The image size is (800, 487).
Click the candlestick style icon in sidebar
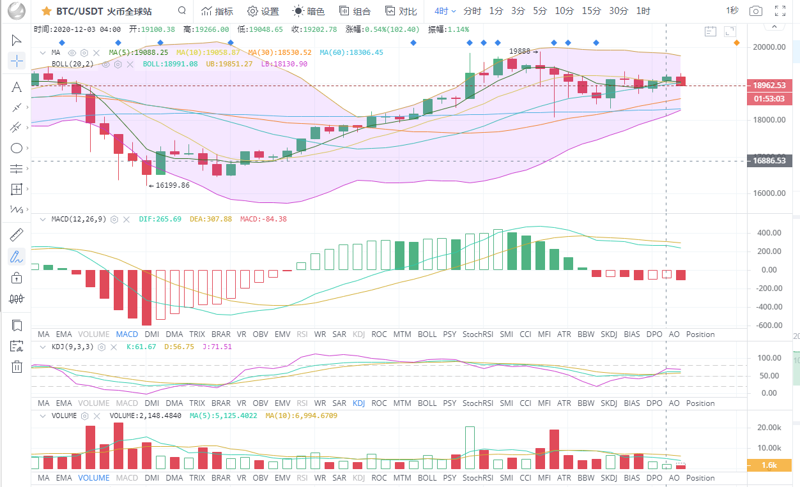tap(17, 298)
